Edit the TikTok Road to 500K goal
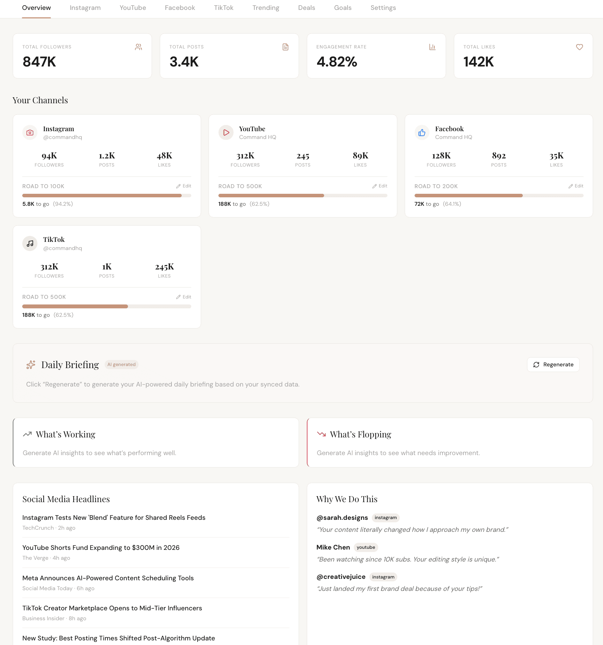 pos(183,297)
